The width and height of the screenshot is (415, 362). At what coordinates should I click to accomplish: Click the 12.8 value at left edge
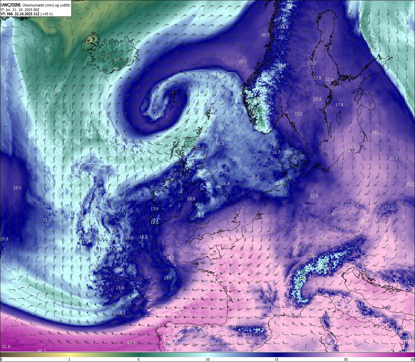click(11, 69)
